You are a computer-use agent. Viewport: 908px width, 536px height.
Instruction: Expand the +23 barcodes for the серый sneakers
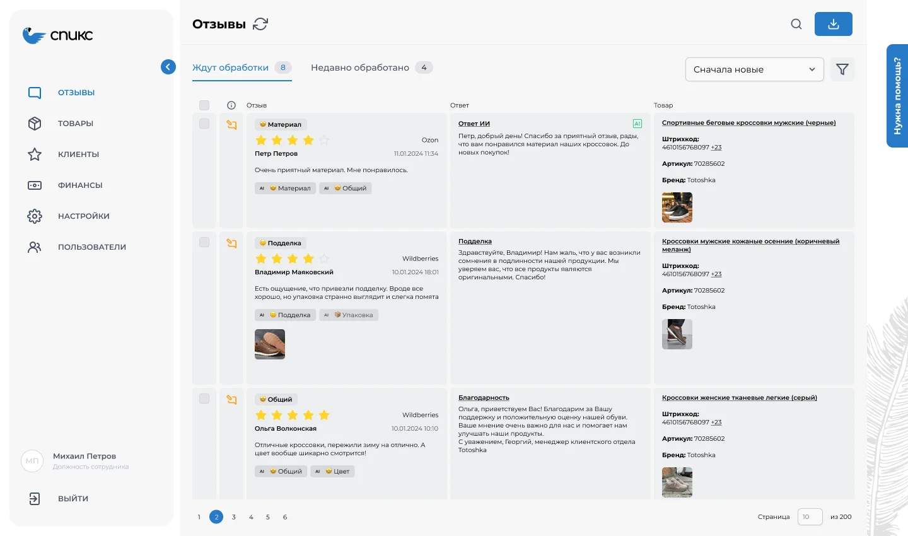pos(716,422)
